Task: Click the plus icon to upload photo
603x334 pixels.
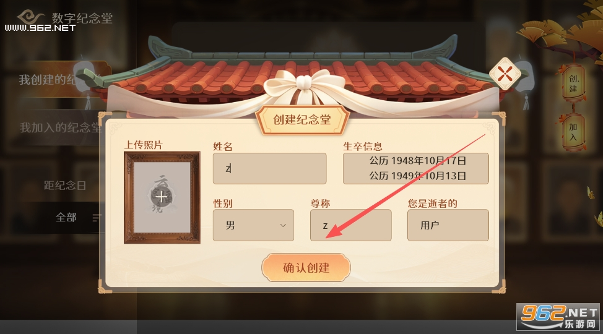Action: pyautogui.click(x=161, y=197)
